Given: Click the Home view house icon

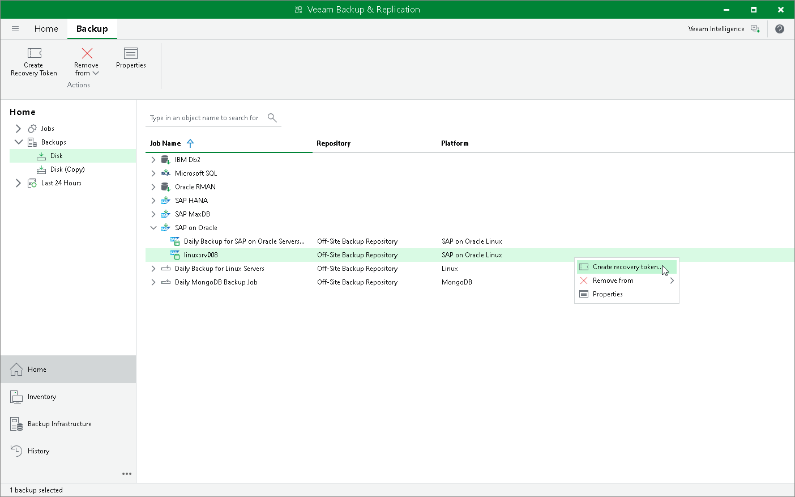Looking at the screenshot, I should point(16,369).
